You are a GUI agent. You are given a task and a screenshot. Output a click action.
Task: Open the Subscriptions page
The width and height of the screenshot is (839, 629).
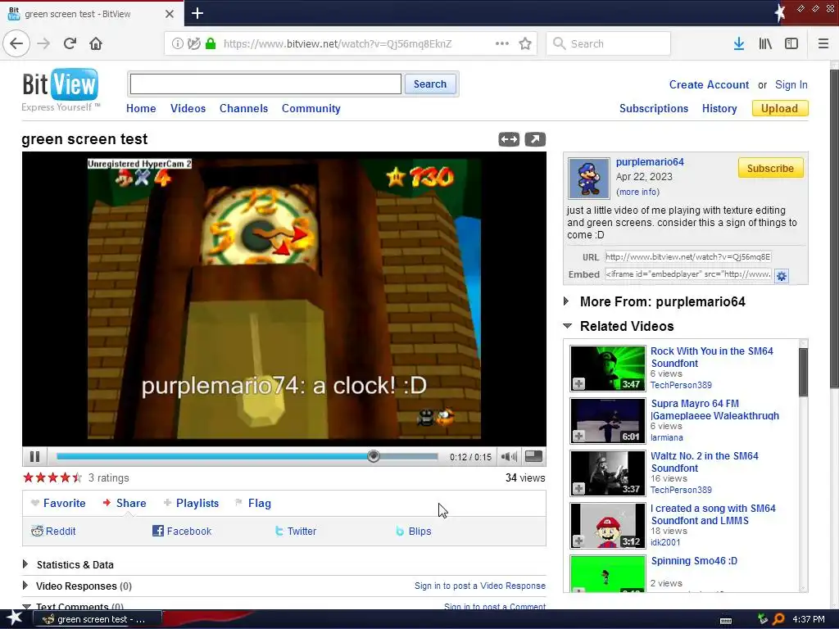[x=654, y=108]
